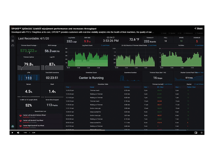Sort Trimmer table by BF / Hour header
This screenshot has height=160, width=214.
(x=160, y=87)
